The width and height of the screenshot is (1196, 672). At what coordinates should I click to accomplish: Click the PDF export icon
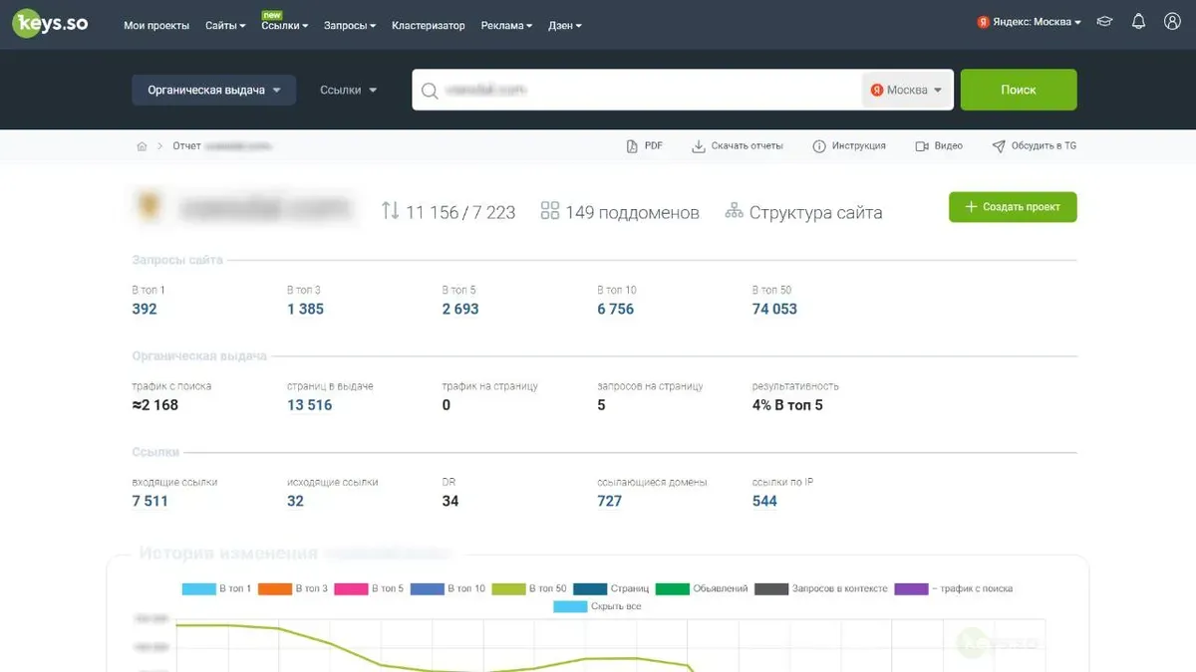[x=632, y=146]
